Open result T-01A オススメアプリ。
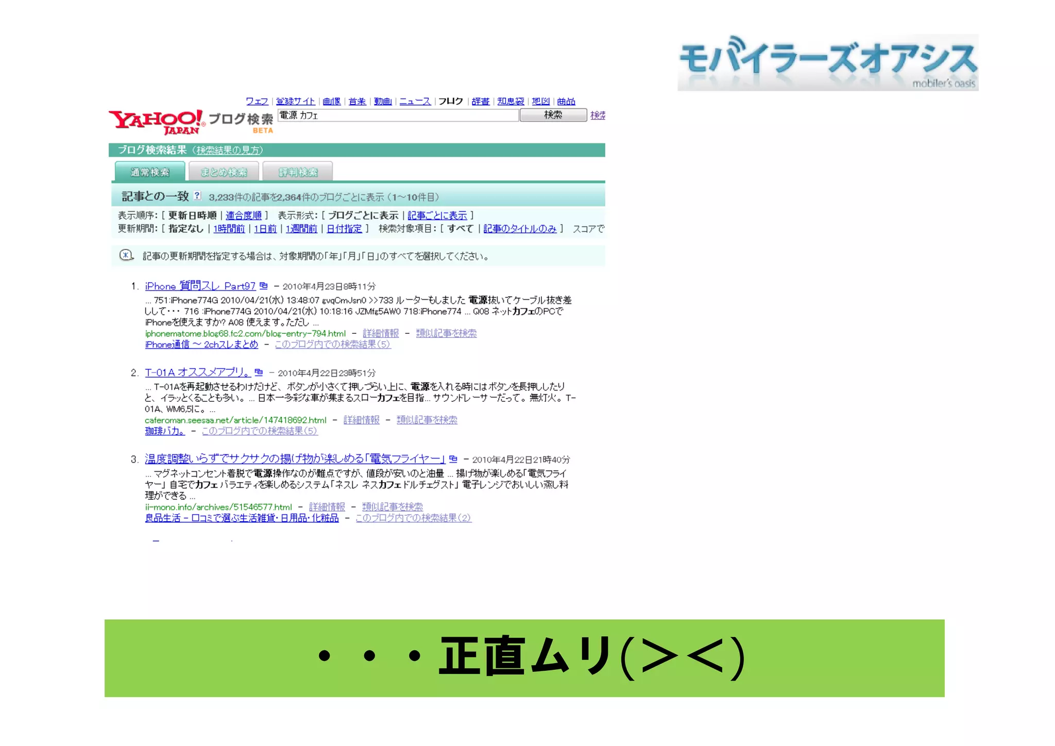 click(198, 372)
